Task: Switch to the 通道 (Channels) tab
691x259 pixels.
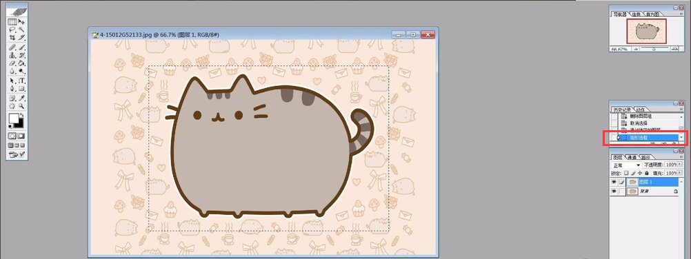Action: 632,157
